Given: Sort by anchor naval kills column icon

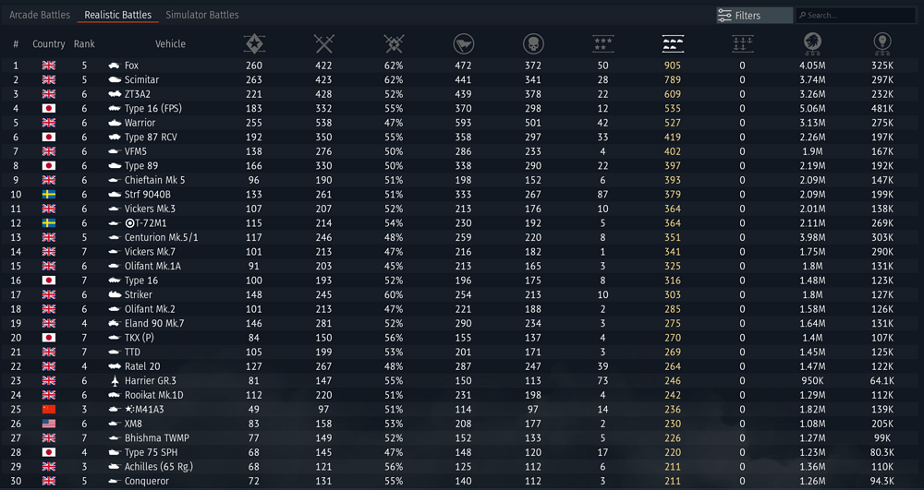Looking at the screenshot, I should click(742, 43).
